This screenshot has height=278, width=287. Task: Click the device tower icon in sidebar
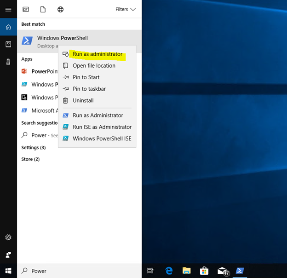pyautogui.click(x=8, y=62)
